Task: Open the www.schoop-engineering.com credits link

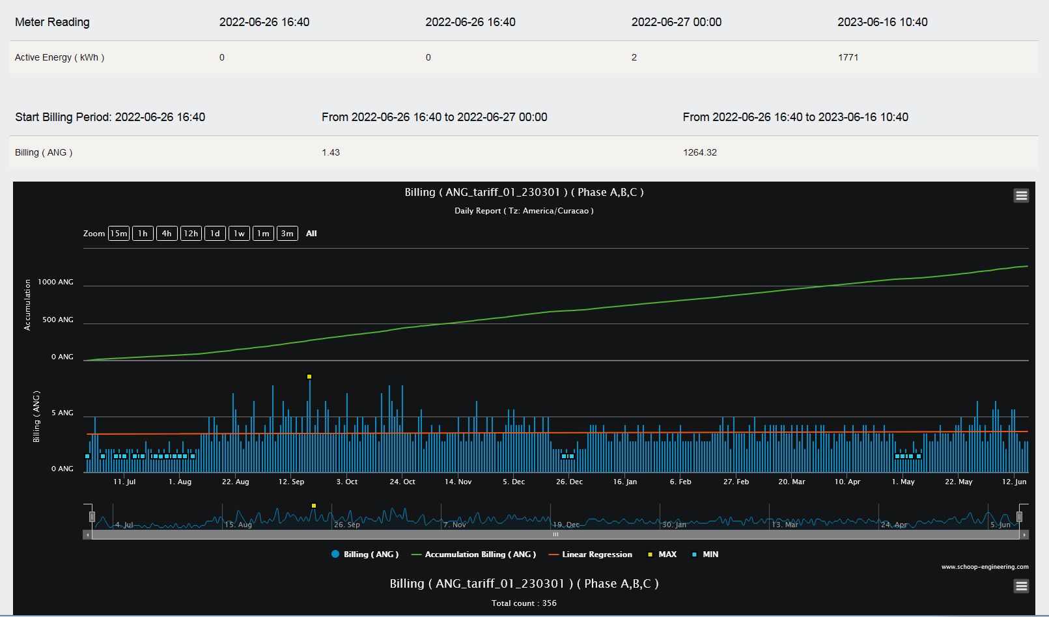Action: pos(985,567)
